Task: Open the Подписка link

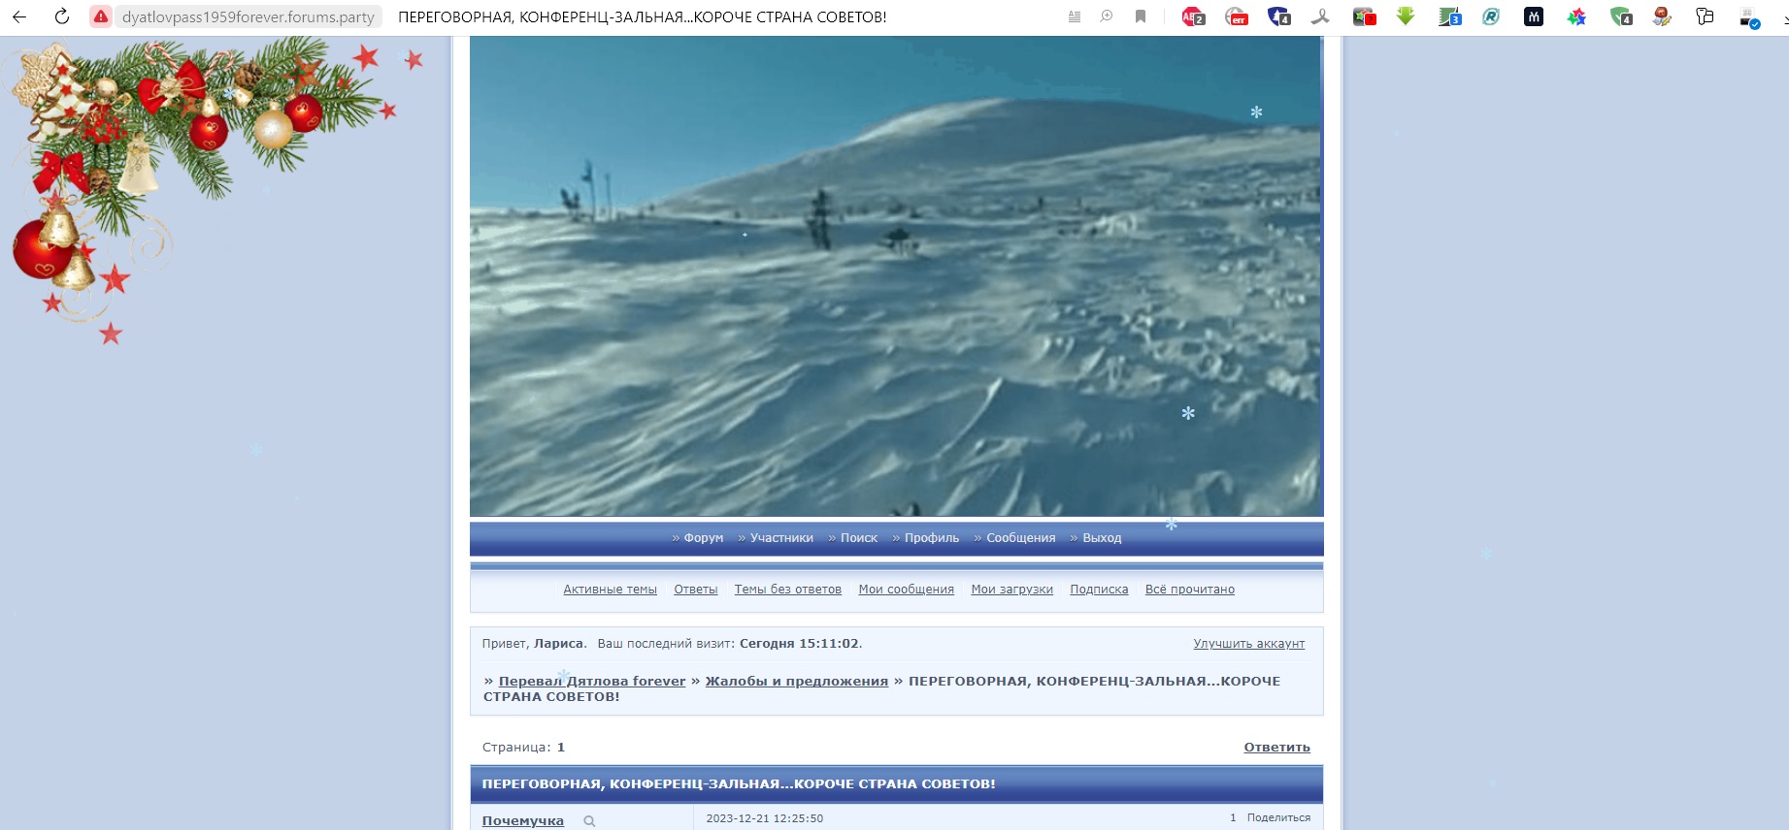Action: [1099, 590]
